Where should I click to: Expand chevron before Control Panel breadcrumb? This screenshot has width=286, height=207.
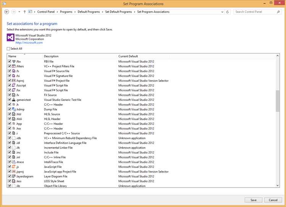[35, 12]
